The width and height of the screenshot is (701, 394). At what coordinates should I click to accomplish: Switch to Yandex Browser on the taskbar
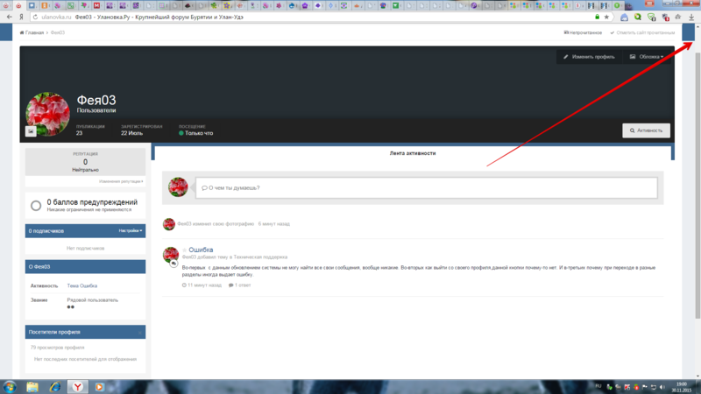click(78, 387)
